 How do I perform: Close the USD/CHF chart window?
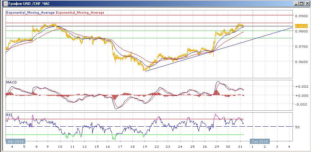pyautogui.click(x=307, y=3)
